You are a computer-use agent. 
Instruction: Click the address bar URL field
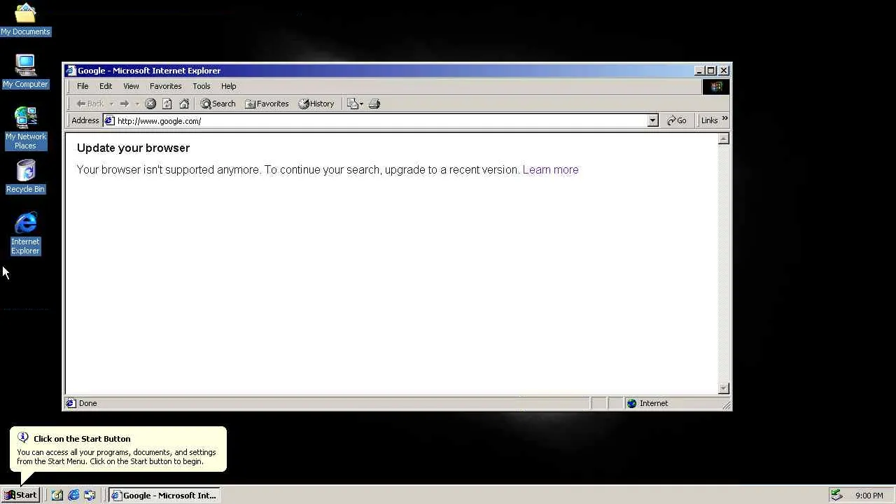[381, 120]
